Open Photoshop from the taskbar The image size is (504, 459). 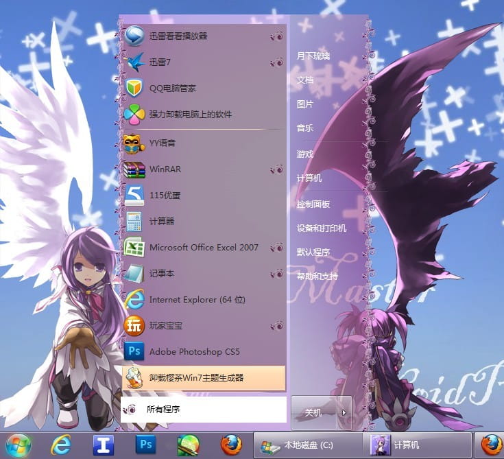click(145, 445)
